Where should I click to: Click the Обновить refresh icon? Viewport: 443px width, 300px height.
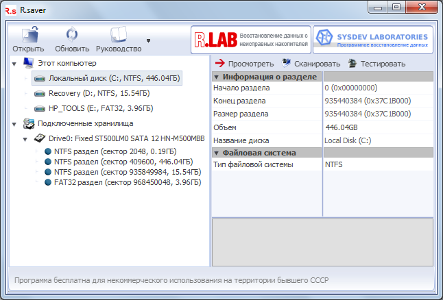click(72, 34)
